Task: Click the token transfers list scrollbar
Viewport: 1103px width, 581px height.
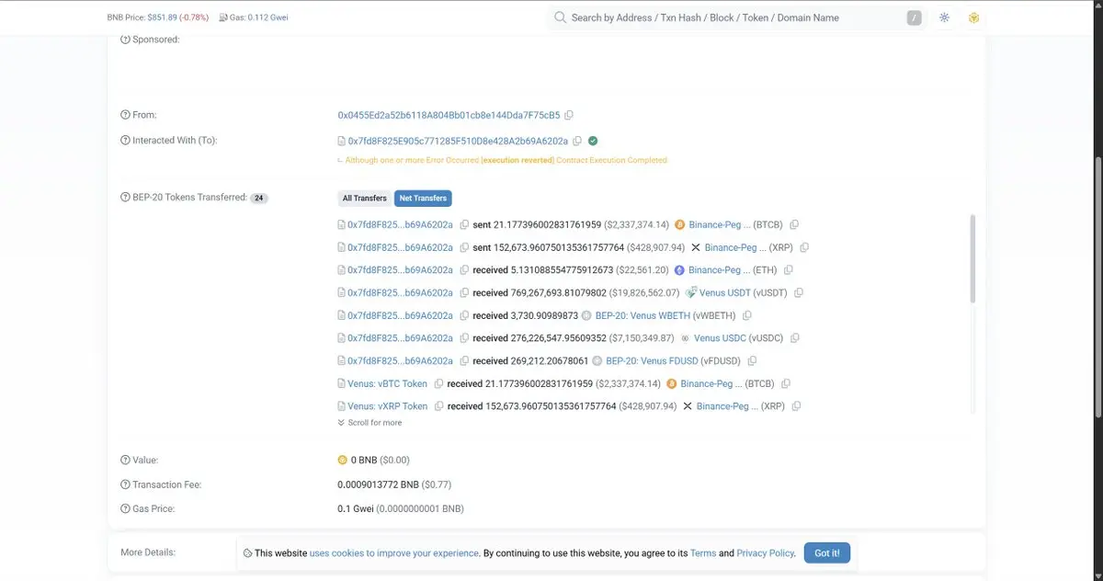Action: click(x=972, y=259)
